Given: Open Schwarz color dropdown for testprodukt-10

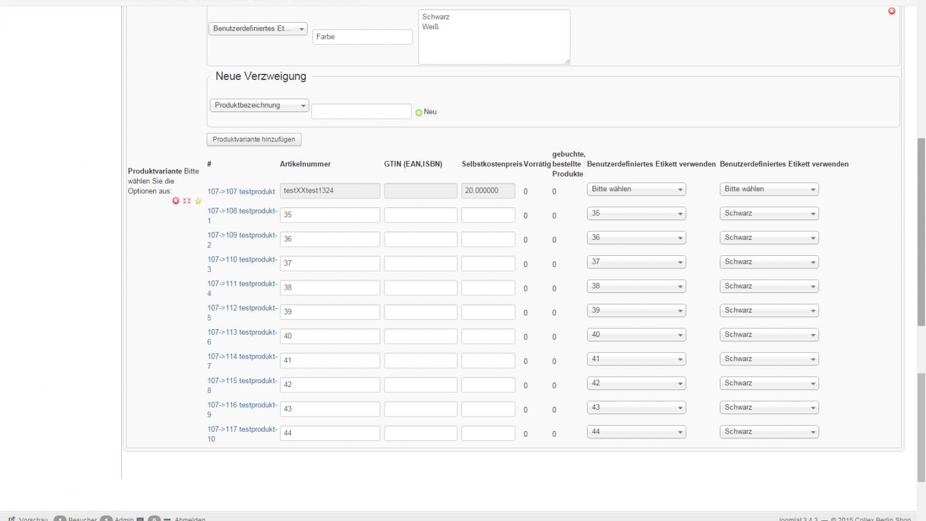Looking at the screenshot, I should coord(768,432).
